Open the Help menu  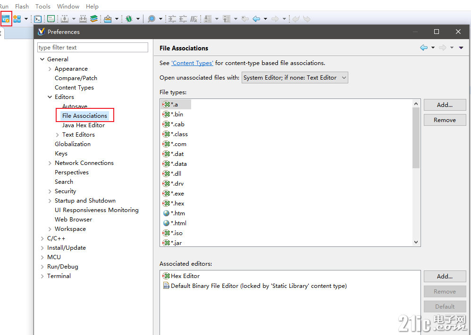point(92,6)
